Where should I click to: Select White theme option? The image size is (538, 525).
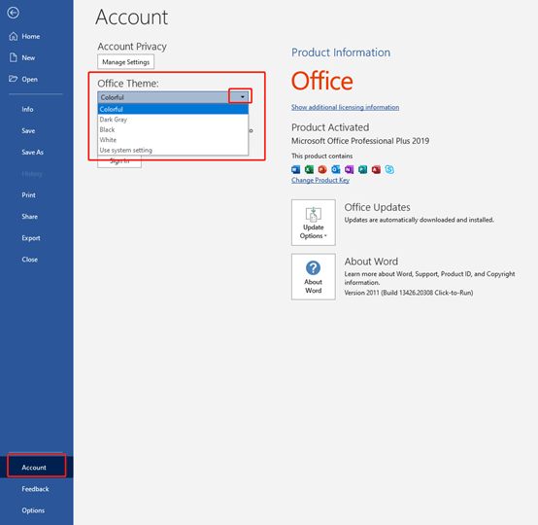[x=173, y=140]
